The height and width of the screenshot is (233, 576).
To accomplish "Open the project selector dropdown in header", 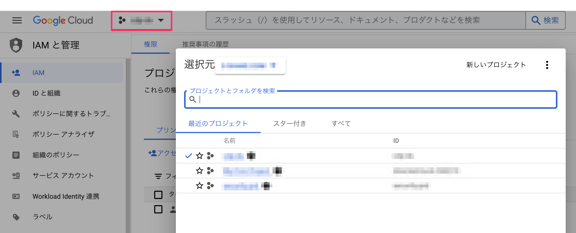I will pos(142,21).
